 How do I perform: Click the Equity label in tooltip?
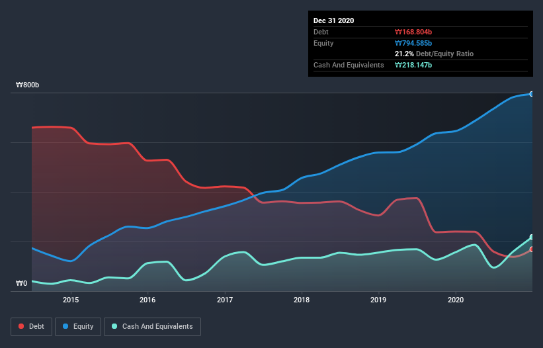pos(323,43)
